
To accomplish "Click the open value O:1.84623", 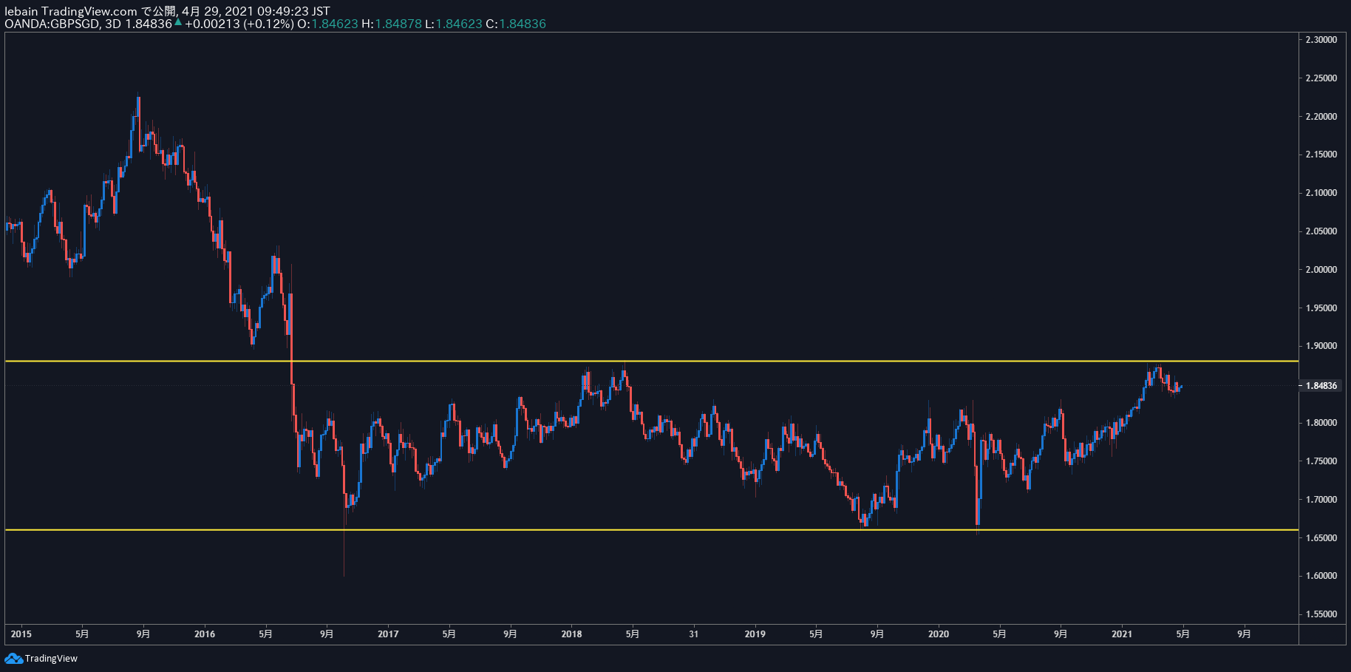I will click(x=327, y=24).
